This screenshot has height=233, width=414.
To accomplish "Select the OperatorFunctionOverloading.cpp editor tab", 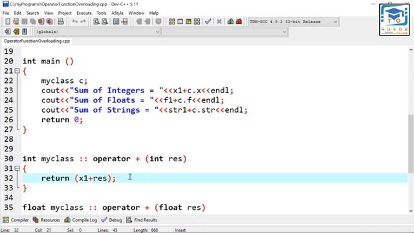I will click(x=37, y=41).
